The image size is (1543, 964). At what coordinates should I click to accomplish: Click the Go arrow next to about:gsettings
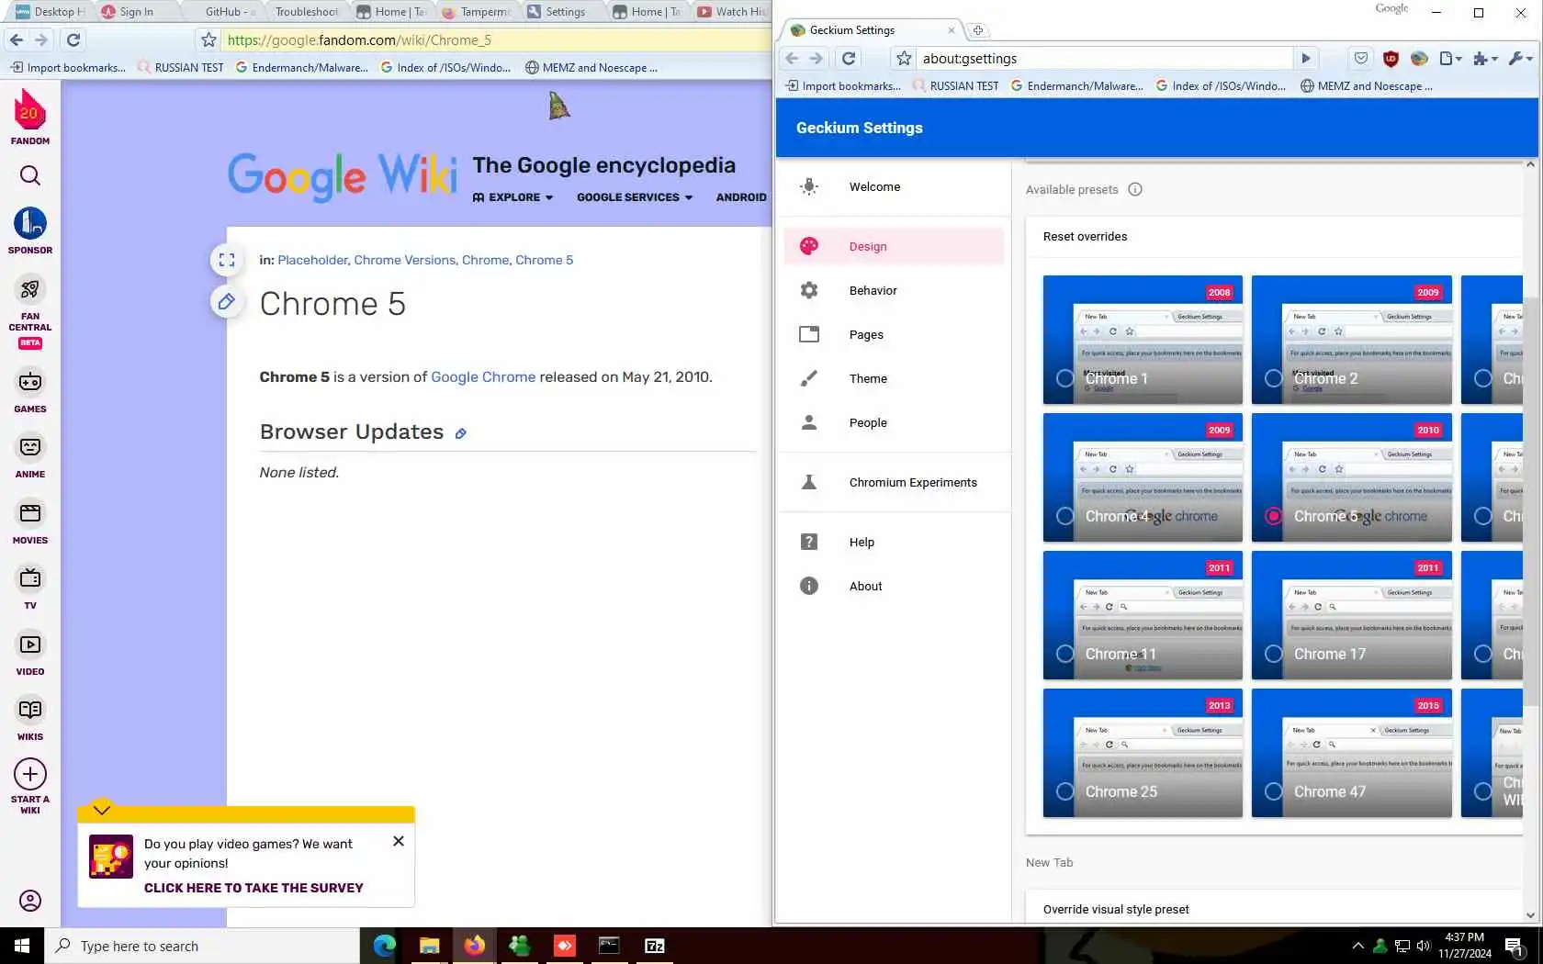click(x=1306, y=58)
